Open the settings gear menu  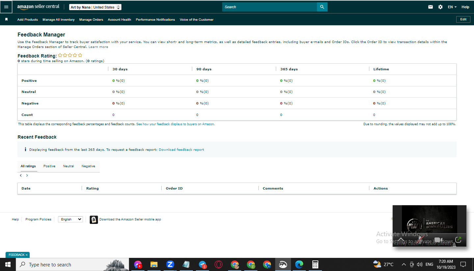pyautogui.click(x=440, y=7)
